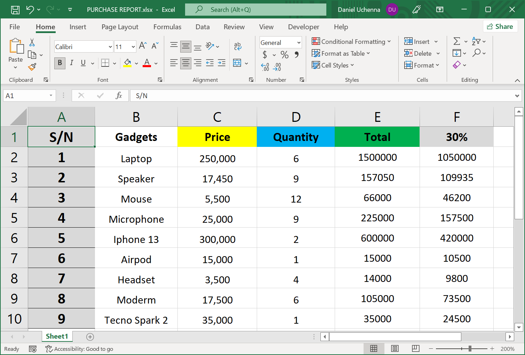
Task: Click the Share button
Action: coord(500,26)
